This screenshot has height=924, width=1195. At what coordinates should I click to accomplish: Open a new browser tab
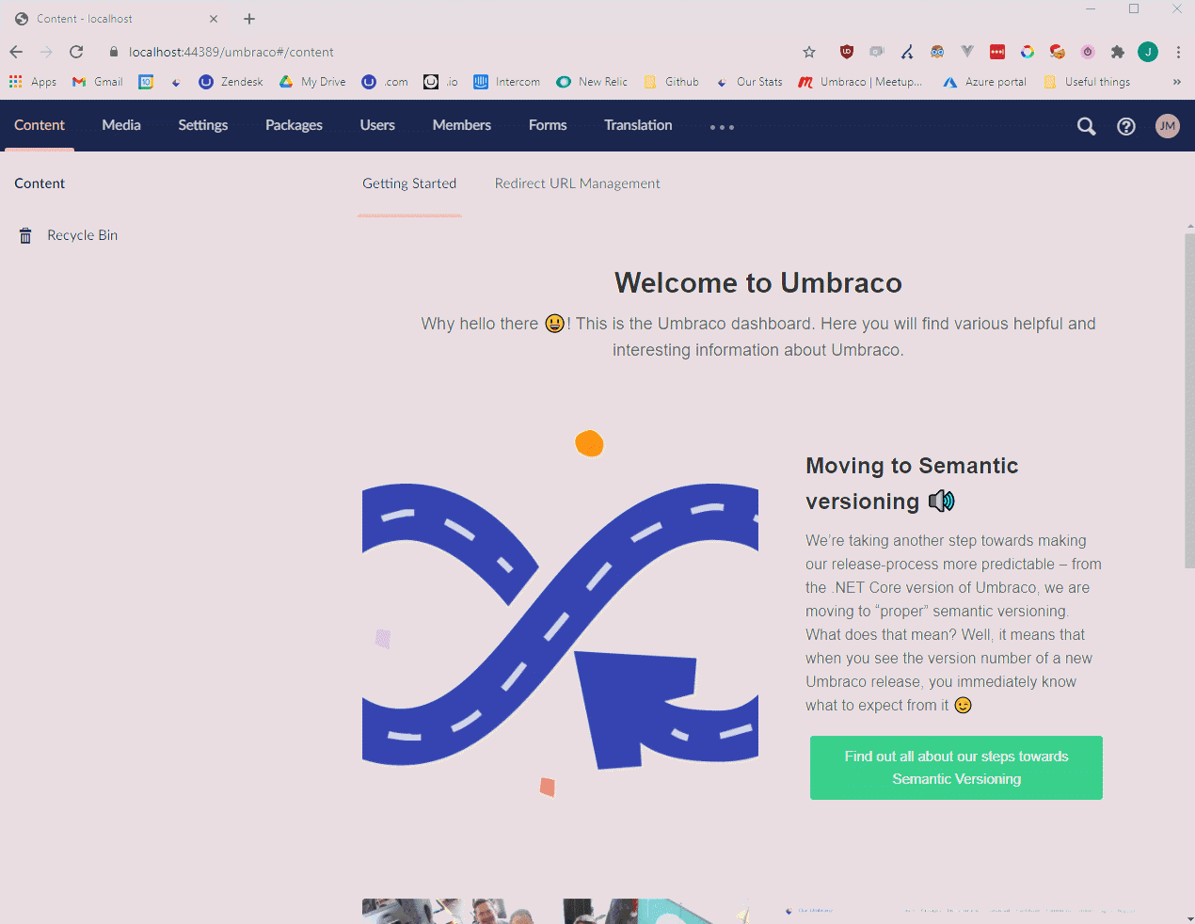click(249, 19)
